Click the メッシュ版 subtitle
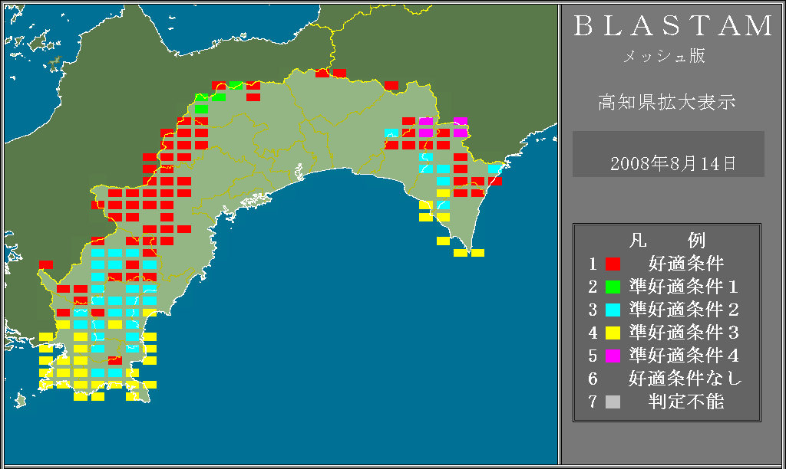The width and height of the screenshot is (786, 469). 664,55
